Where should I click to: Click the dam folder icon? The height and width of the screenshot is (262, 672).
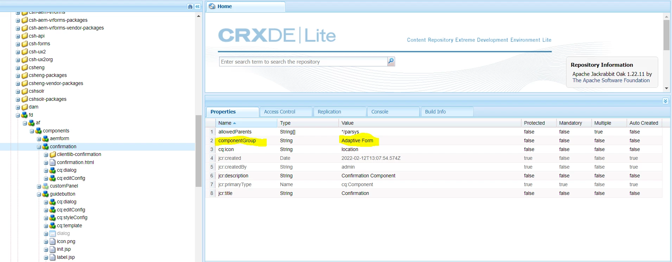tap(25, 107)
